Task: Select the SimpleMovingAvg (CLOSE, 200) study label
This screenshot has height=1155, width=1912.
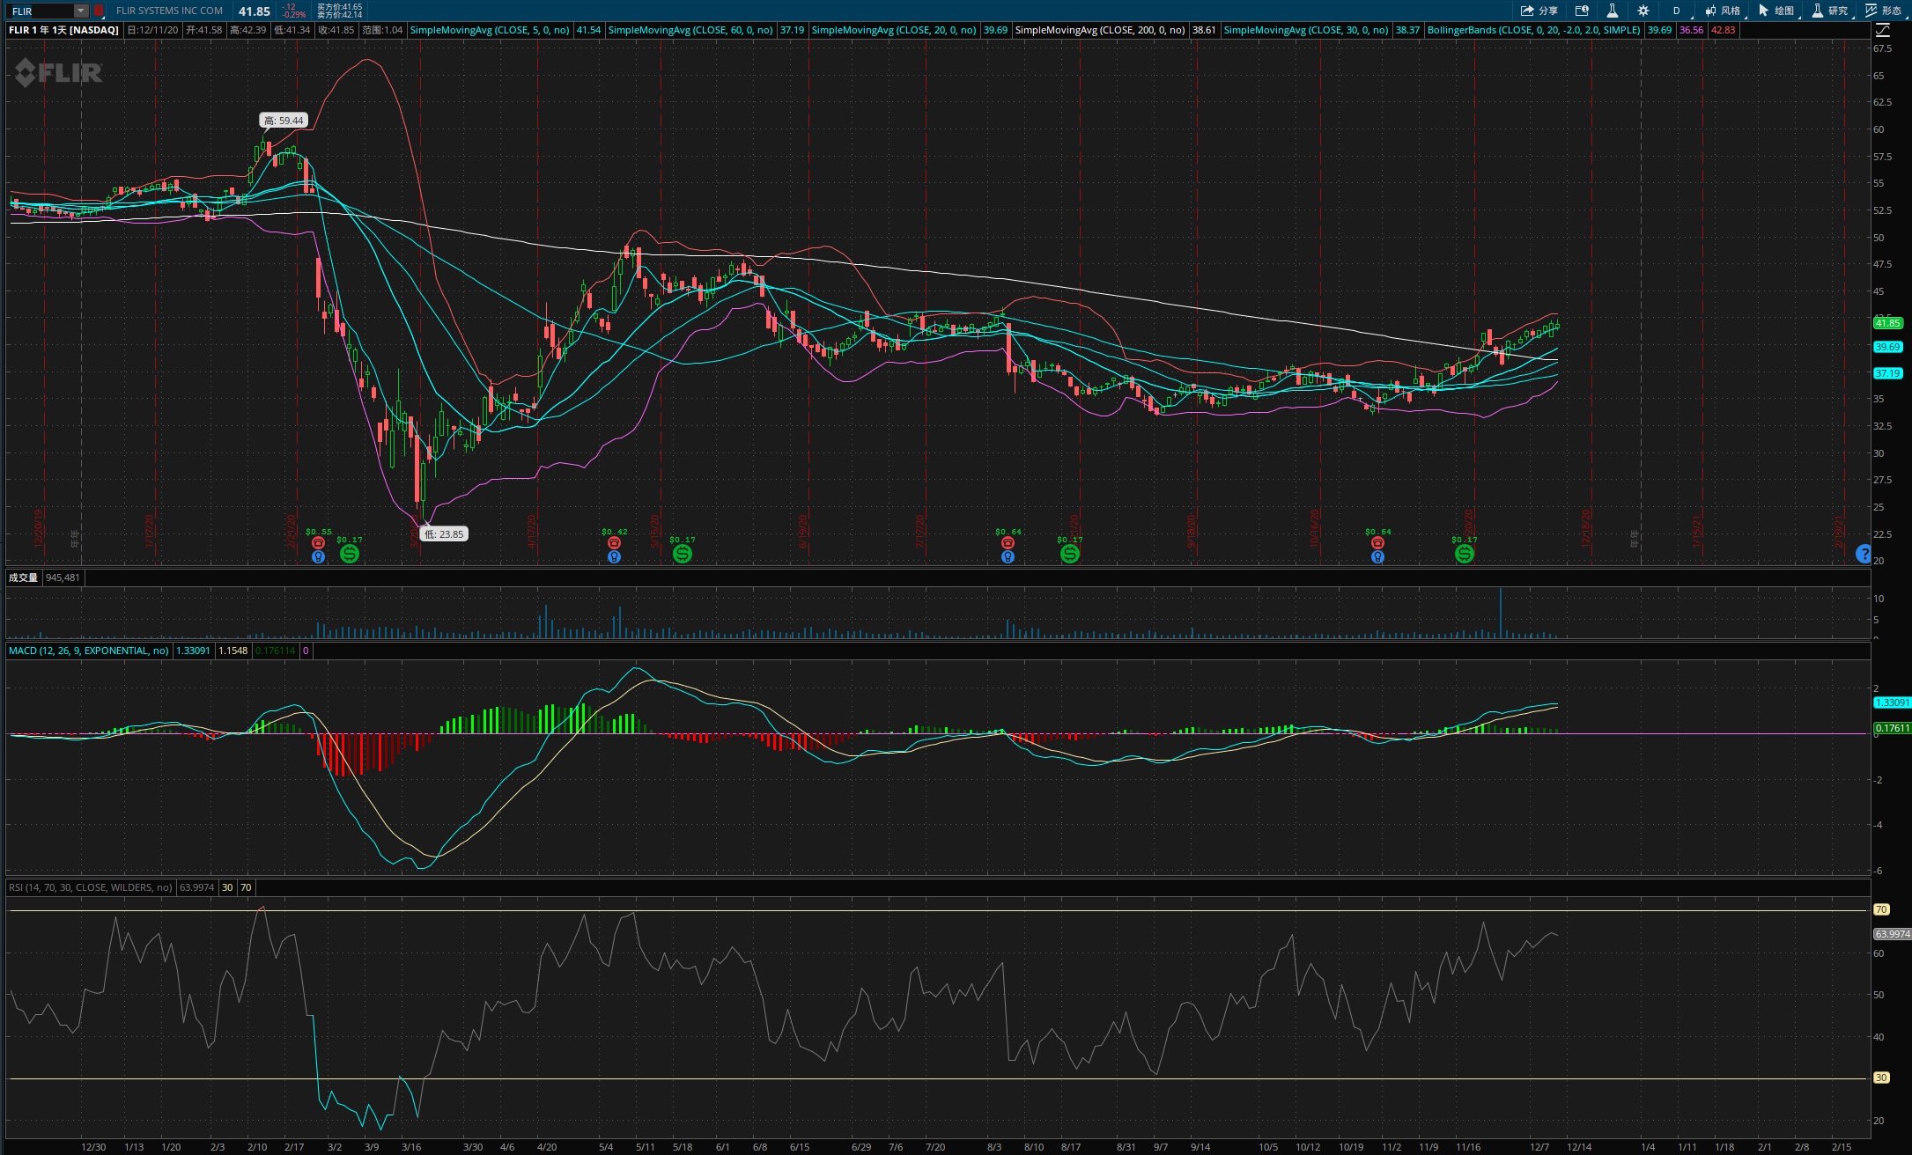Action: tap(1100, 30)
